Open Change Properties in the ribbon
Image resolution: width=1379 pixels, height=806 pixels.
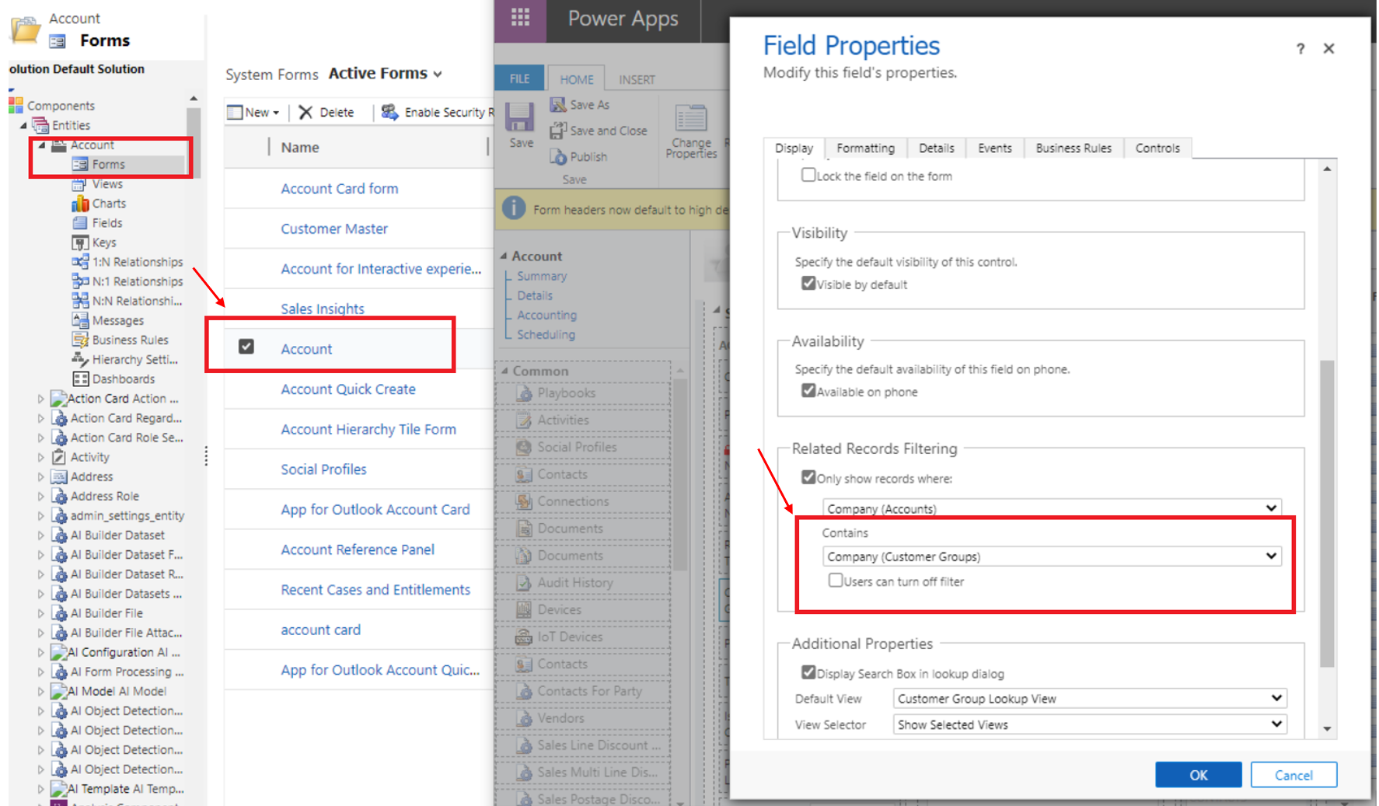click(x=690, y=131)
